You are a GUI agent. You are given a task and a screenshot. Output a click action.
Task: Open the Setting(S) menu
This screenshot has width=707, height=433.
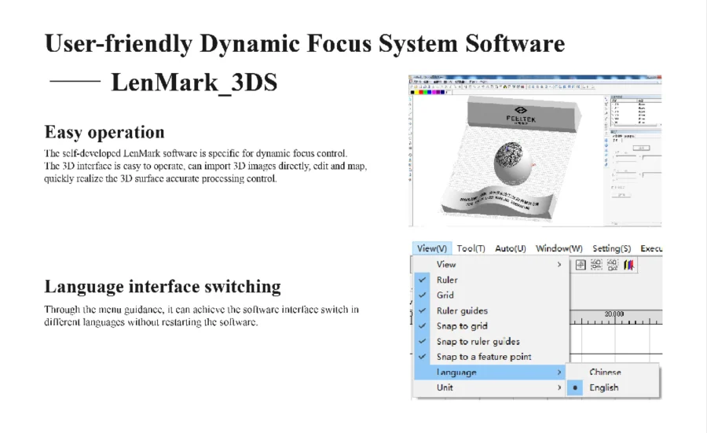pyautogui.click(x=611, y=248)
